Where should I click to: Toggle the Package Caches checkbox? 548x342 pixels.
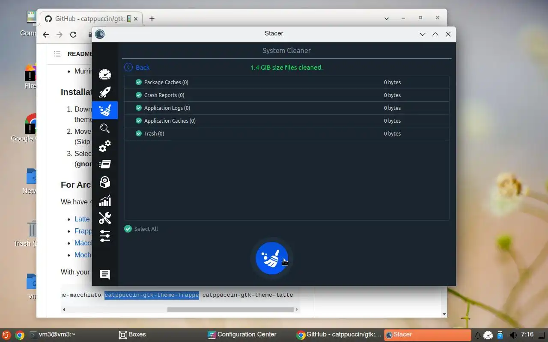point(139,82)
